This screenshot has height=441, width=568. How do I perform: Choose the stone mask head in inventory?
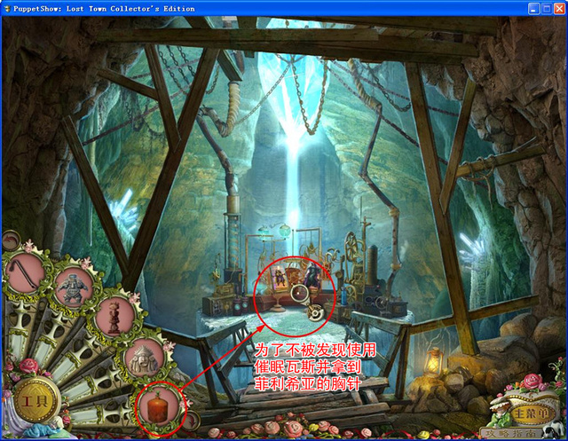point(144,358)
